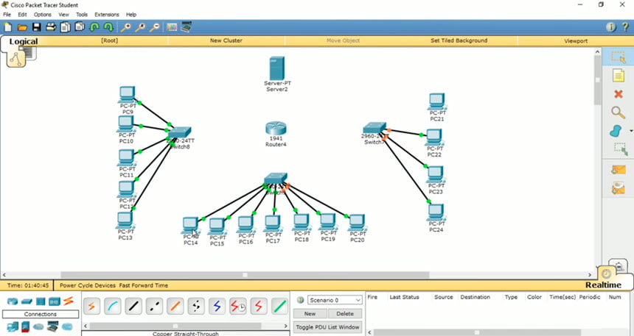Screen dimensions: 634x336
Task: Click PC14 on the workspace
Action: [x=190, y=225]
